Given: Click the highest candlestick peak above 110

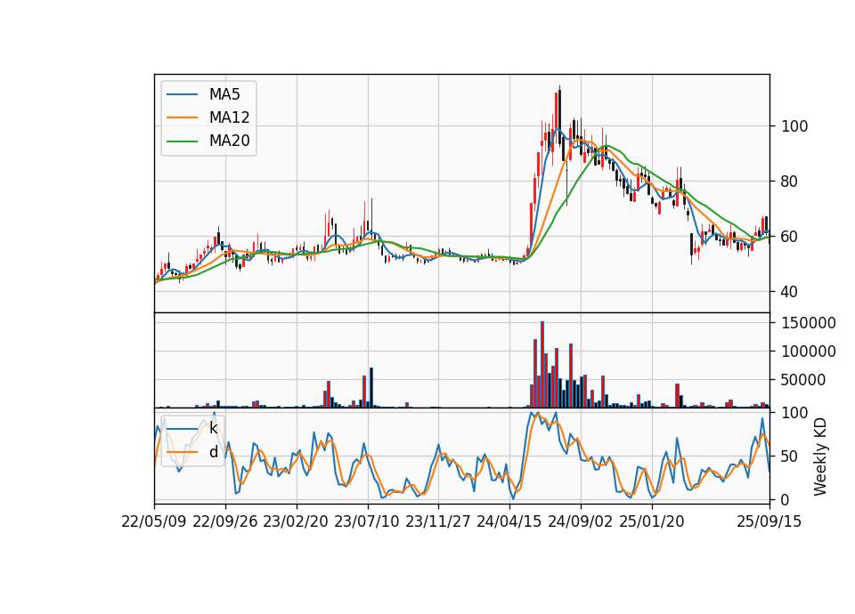Looking at the screenshot, I should point(559,115).
